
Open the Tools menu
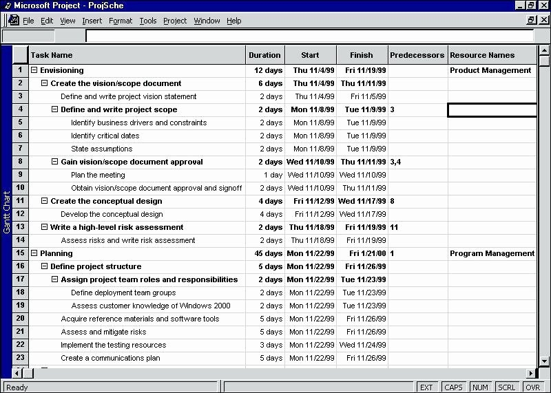tap(148, 21)
